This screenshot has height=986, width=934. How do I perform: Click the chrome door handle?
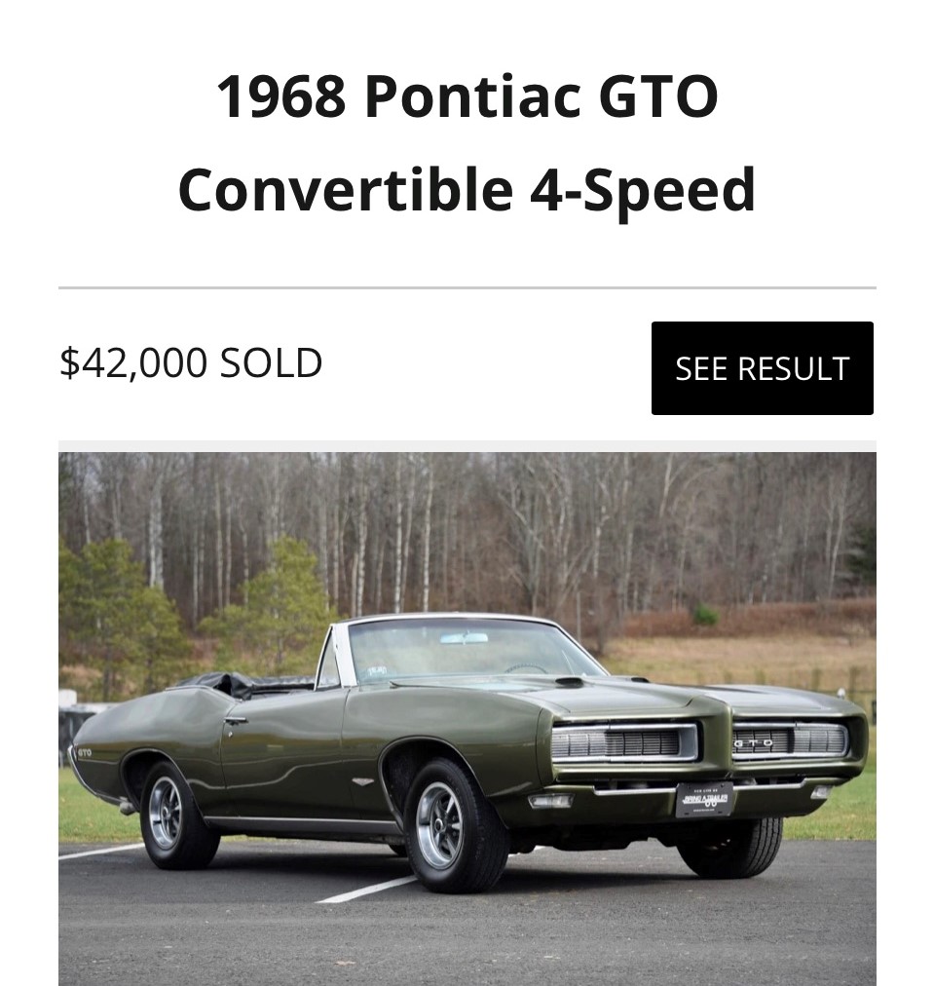tap(234, 720)
